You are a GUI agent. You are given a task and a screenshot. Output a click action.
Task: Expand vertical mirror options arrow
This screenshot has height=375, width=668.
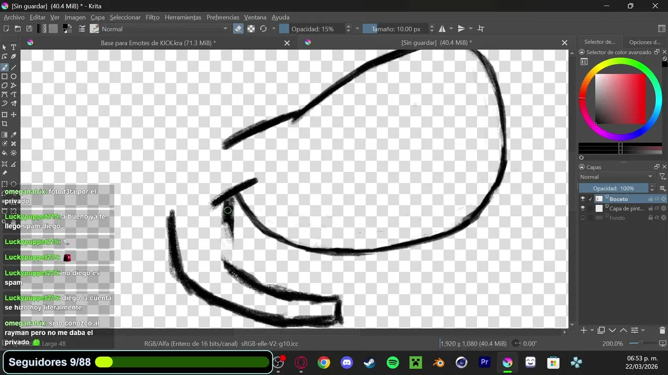[x=470, y=29]
